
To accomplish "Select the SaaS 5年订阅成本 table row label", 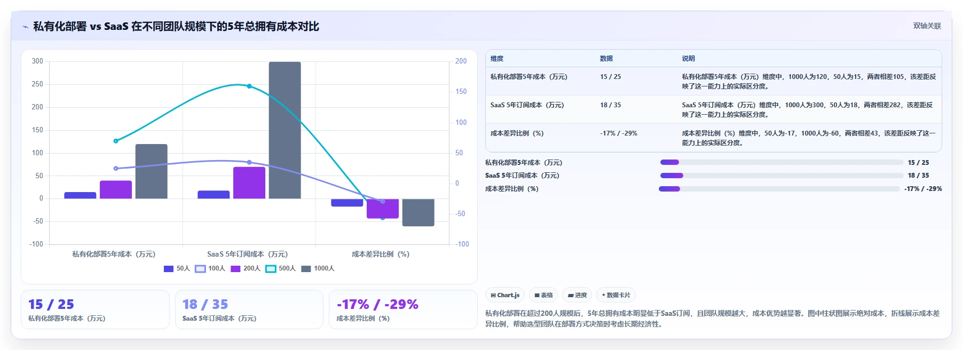I will [527, 105].
